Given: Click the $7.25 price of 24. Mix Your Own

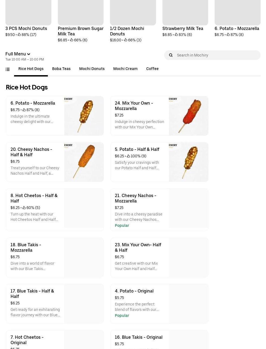Looking at the screenshot, I should 119,115.
